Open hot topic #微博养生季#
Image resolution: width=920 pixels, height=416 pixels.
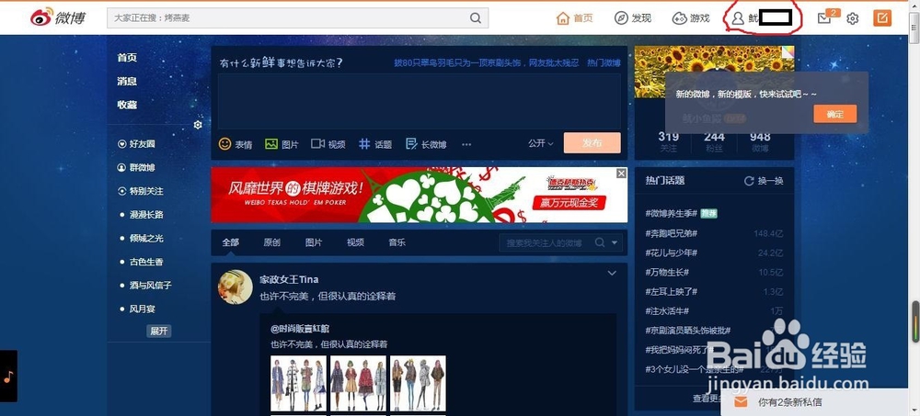tap(672, 214)
